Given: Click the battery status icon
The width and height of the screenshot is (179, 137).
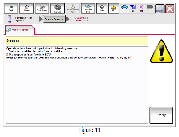Looking at the screenshot, I should (150, 7).
